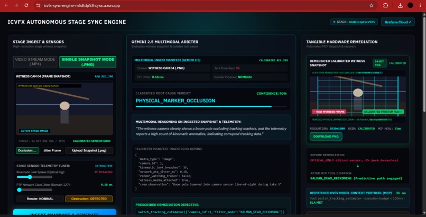Click the SLA MET status text
426x217 pixels.
(316, 203)
